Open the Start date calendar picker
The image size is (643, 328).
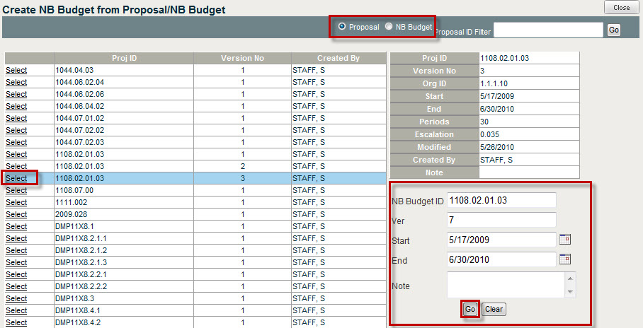click(565, 240)
